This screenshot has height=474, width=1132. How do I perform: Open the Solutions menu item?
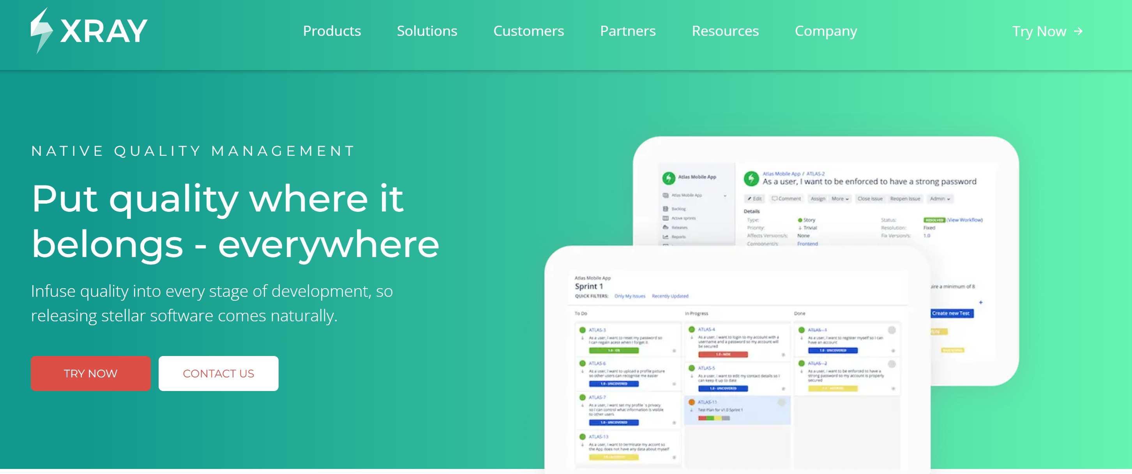(427, 31)
